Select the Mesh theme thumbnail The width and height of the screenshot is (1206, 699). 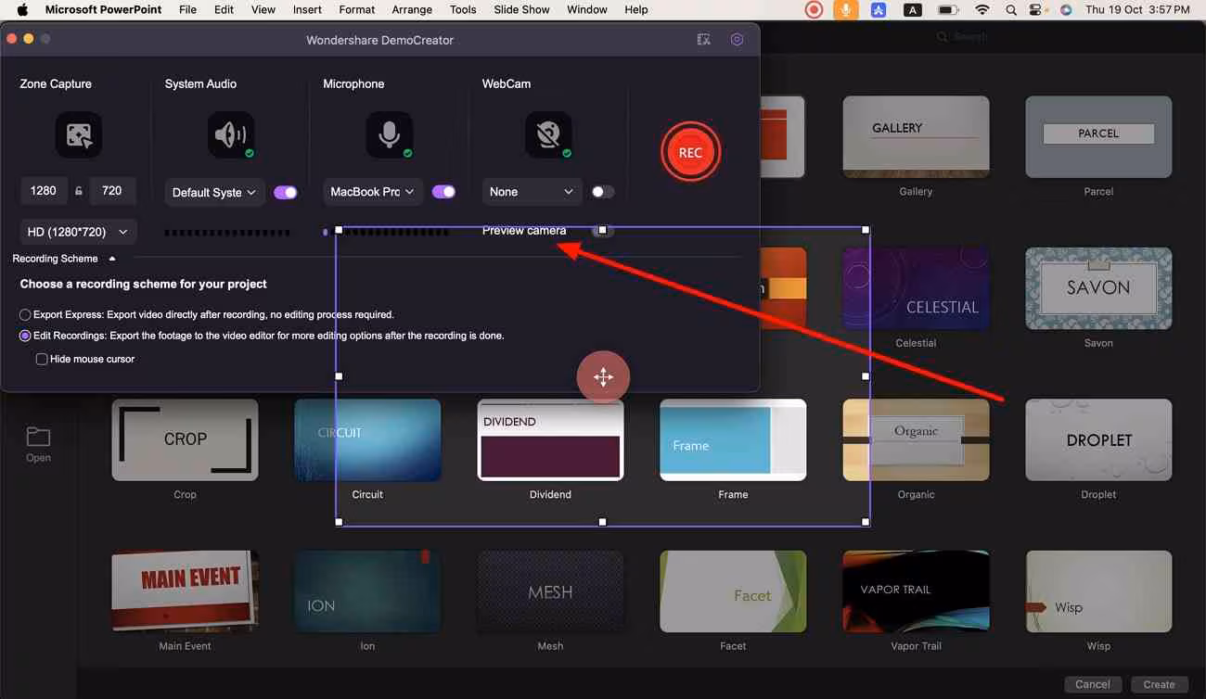(550, 591)
